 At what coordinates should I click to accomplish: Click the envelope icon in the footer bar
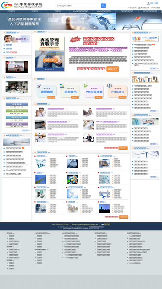tap(102, 224)
